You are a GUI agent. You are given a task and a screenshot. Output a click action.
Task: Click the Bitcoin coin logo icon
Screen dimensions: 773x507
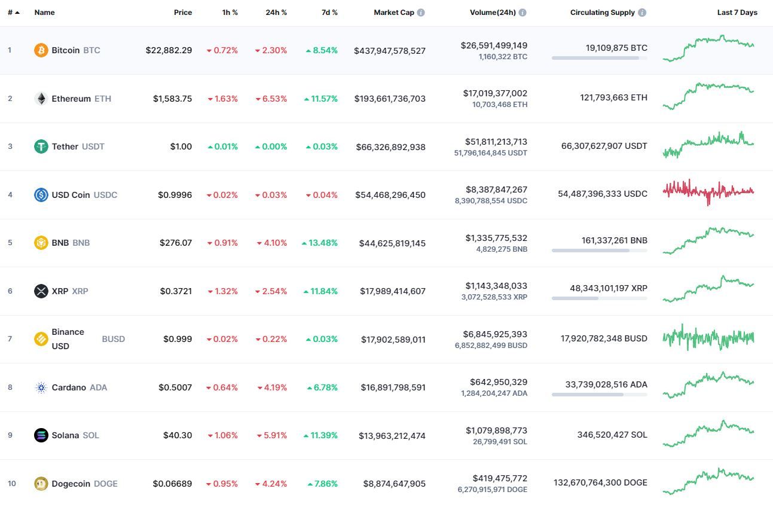pyautogui.click(x=41, y=50)
